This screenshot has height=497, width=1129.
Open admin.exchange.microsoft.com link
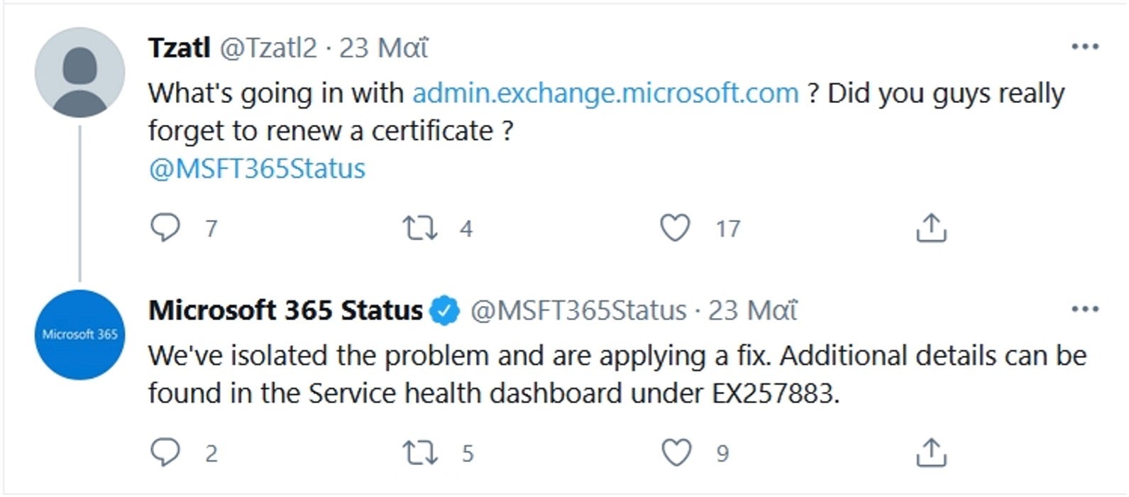click(x=605, y=93)
